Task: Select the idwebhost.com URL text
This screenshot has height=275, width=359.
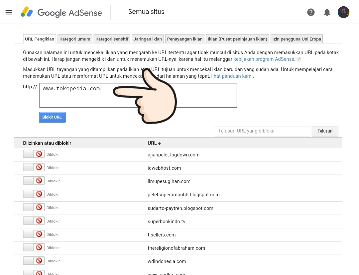Action: tap(164, 168)
